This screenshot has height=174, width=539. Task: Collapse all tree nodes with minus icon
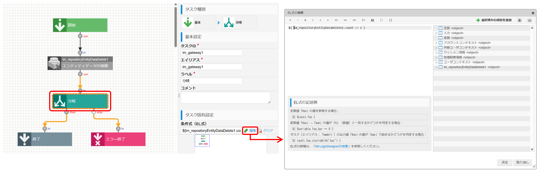click(x=529, y=20)
